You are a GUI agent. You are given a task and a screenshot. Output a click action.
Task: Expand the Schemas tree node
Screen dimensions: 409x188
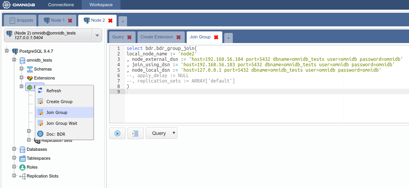click(x=22, y=69)
